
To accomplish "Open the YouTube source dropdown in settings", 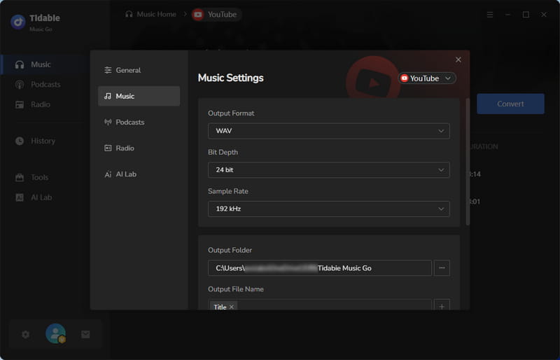I will pyautogui.click(x=427, y=78).
